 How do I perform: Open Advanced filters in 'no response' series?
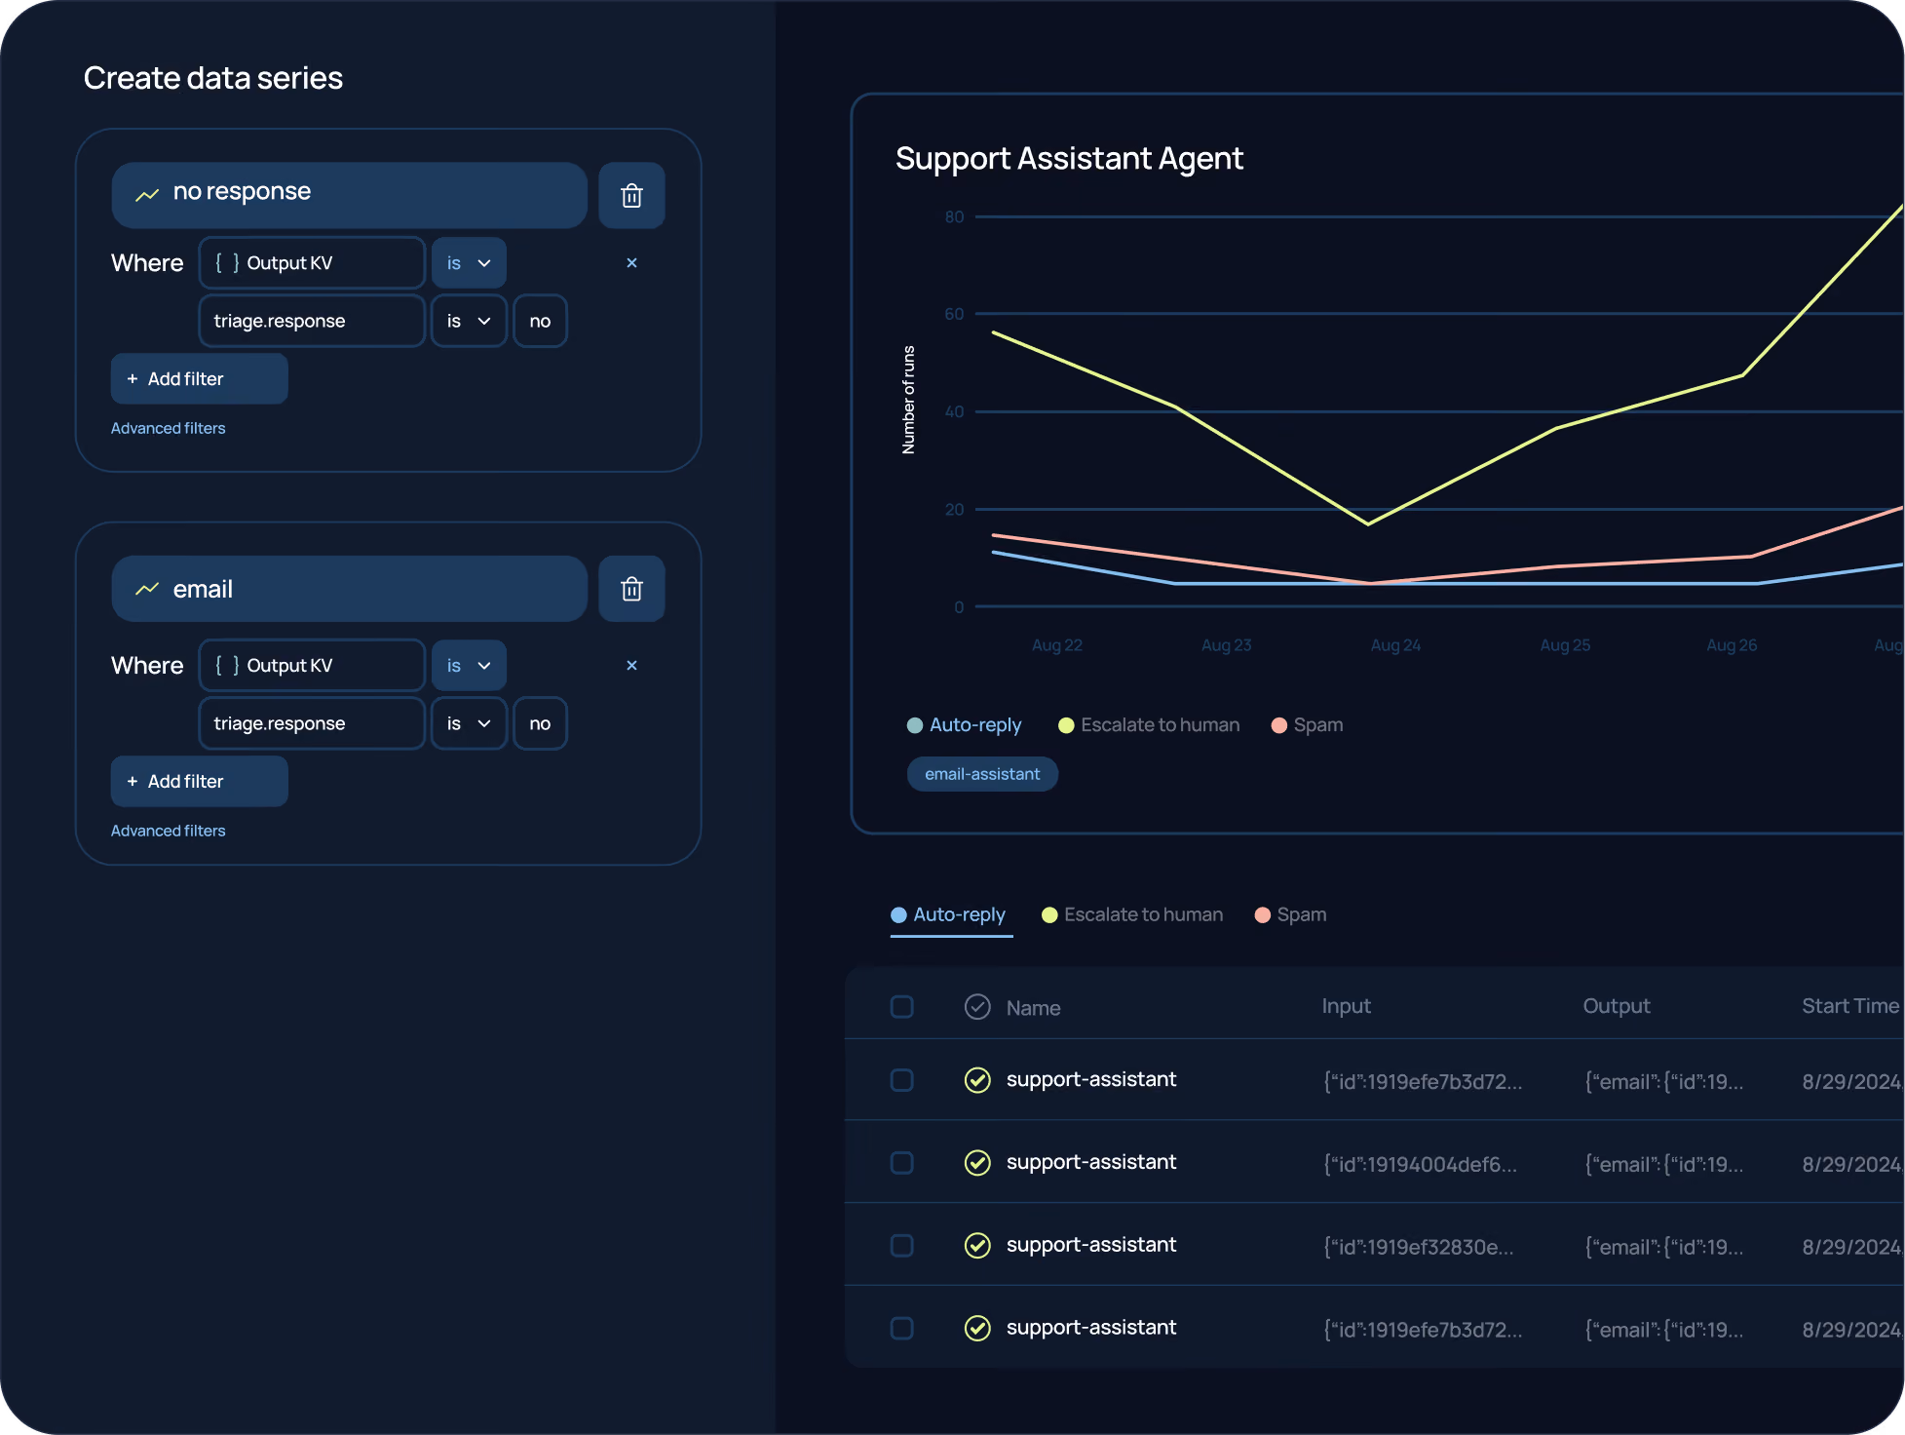168,428
